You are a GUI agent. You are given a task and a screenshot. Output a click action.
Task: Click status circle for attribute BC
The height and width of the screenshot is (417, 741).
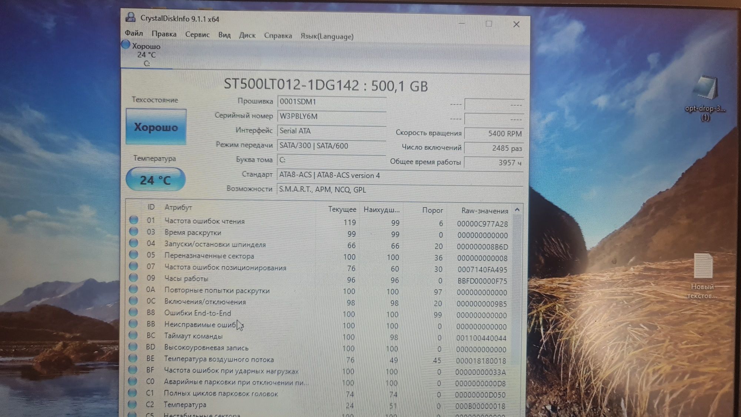click(x=133, y=335)
